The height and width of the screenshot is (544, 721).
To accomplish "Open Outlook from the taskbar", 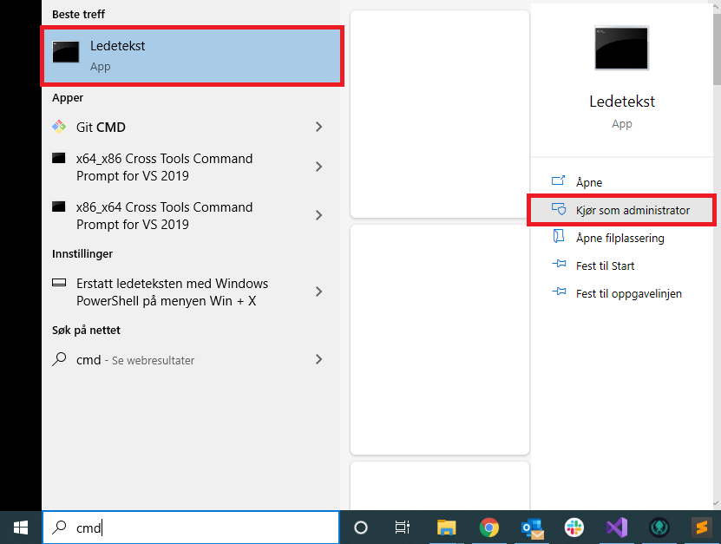I will tap(532, 528).
